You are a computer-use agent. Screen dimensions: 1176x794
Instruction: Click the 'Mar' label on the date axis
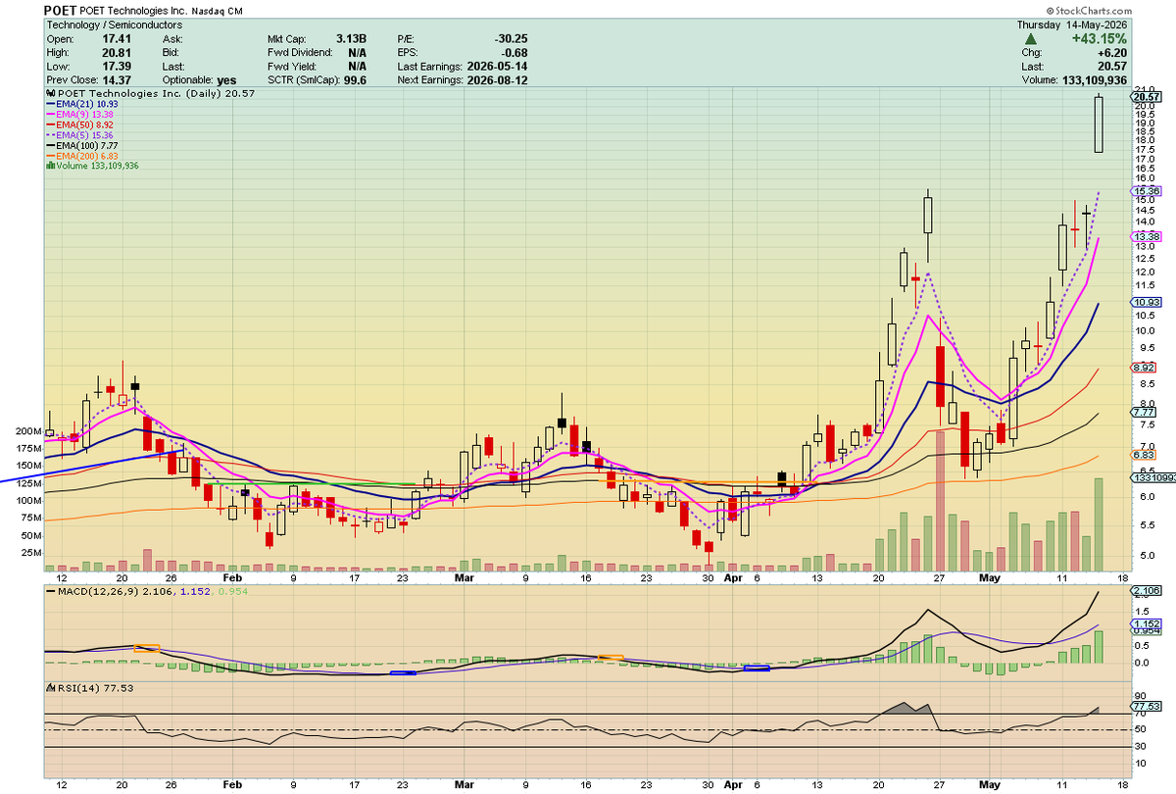click(465, 578)
